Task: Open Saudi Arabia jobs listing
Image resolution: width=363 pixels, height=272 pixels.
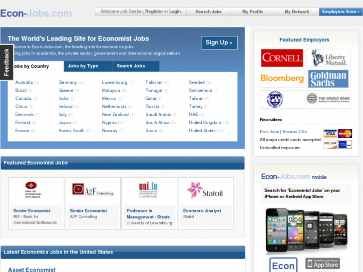Action: pyautogui.click(x=158, y=114)
